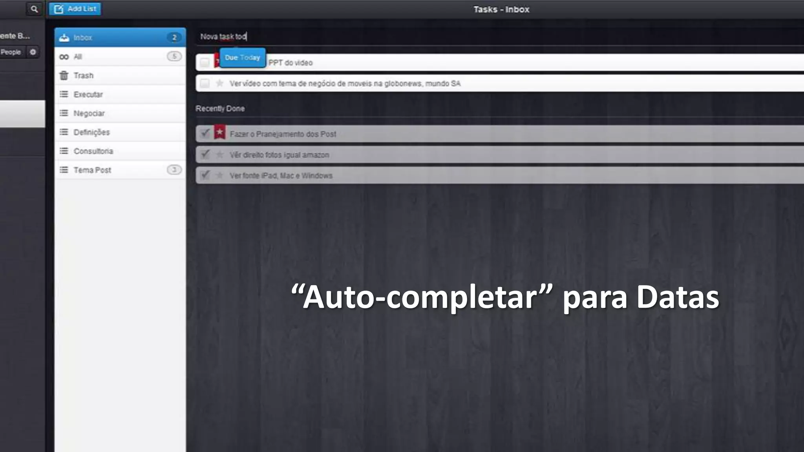Click the Inbox tray icon

point(64,38)
